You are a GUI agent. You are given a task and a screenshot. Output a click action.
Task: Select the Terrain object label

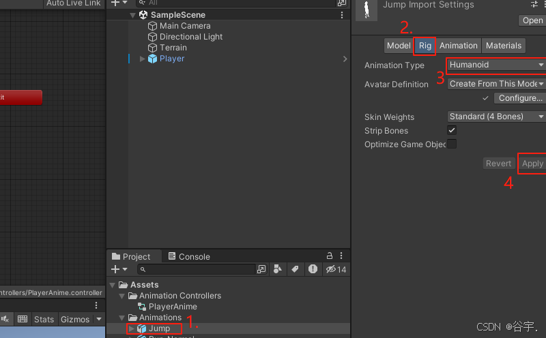tap(173, 48)
